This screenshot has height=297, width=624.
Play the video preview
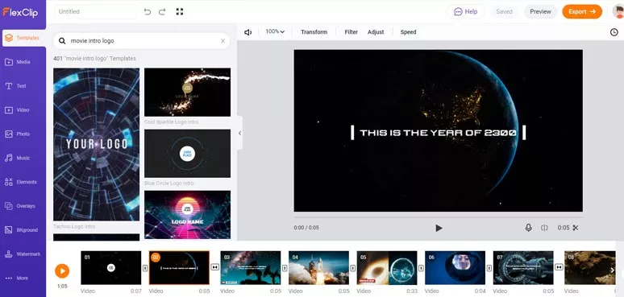(439, 228)
